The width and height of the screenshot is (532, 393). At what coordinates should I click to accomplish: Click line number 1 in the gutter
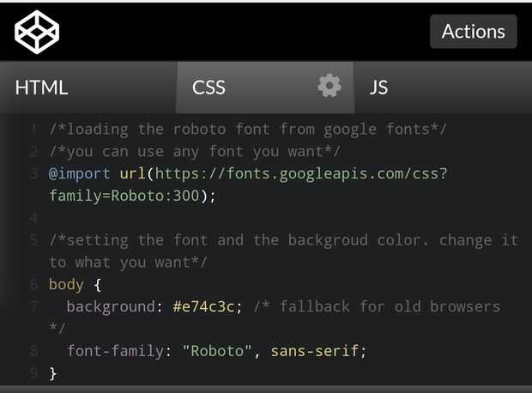click(x=33, y=130)
